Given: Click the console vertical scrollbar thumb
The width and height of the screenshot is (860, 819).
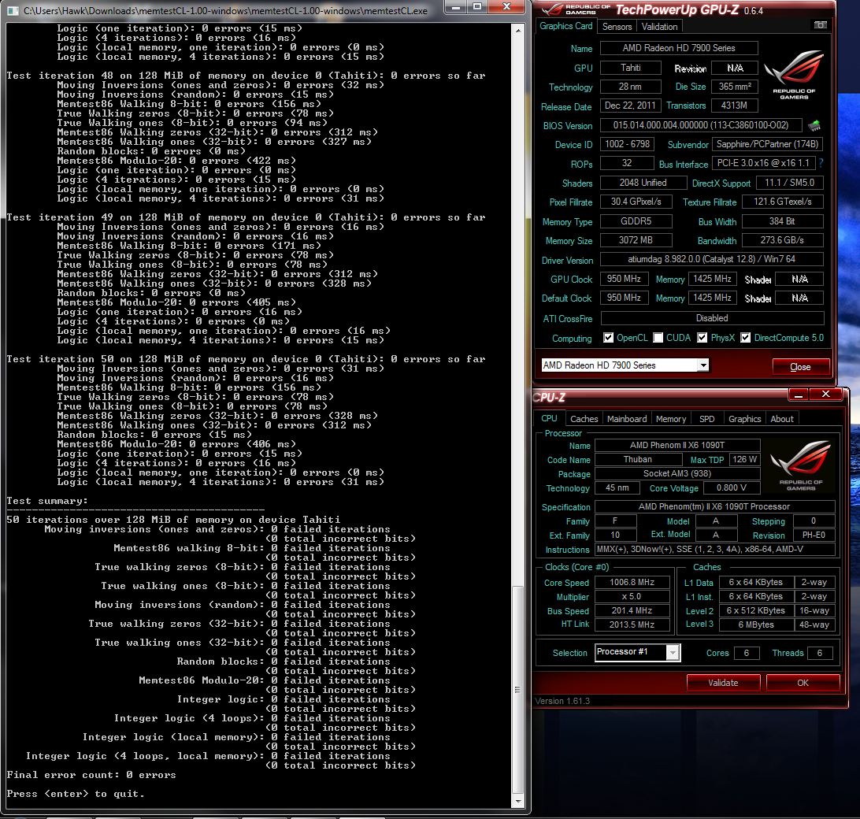Looking at the screenshot, I should coord(517,690).
